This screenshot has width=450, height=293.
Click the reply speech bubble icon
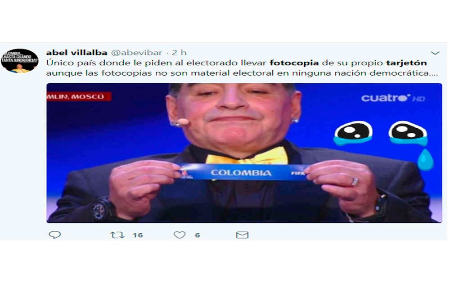tap(55, 235)
